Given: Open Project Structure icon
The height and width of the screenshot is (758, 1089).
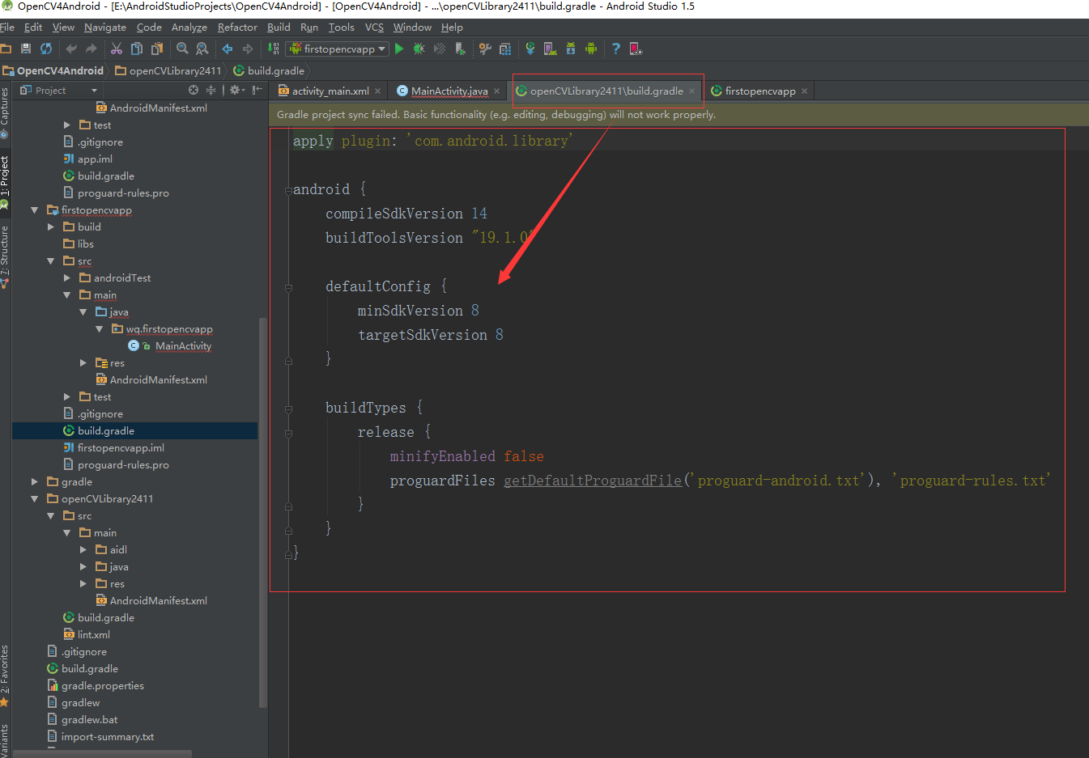Looking at the screenshot, I should coord(505,49).
